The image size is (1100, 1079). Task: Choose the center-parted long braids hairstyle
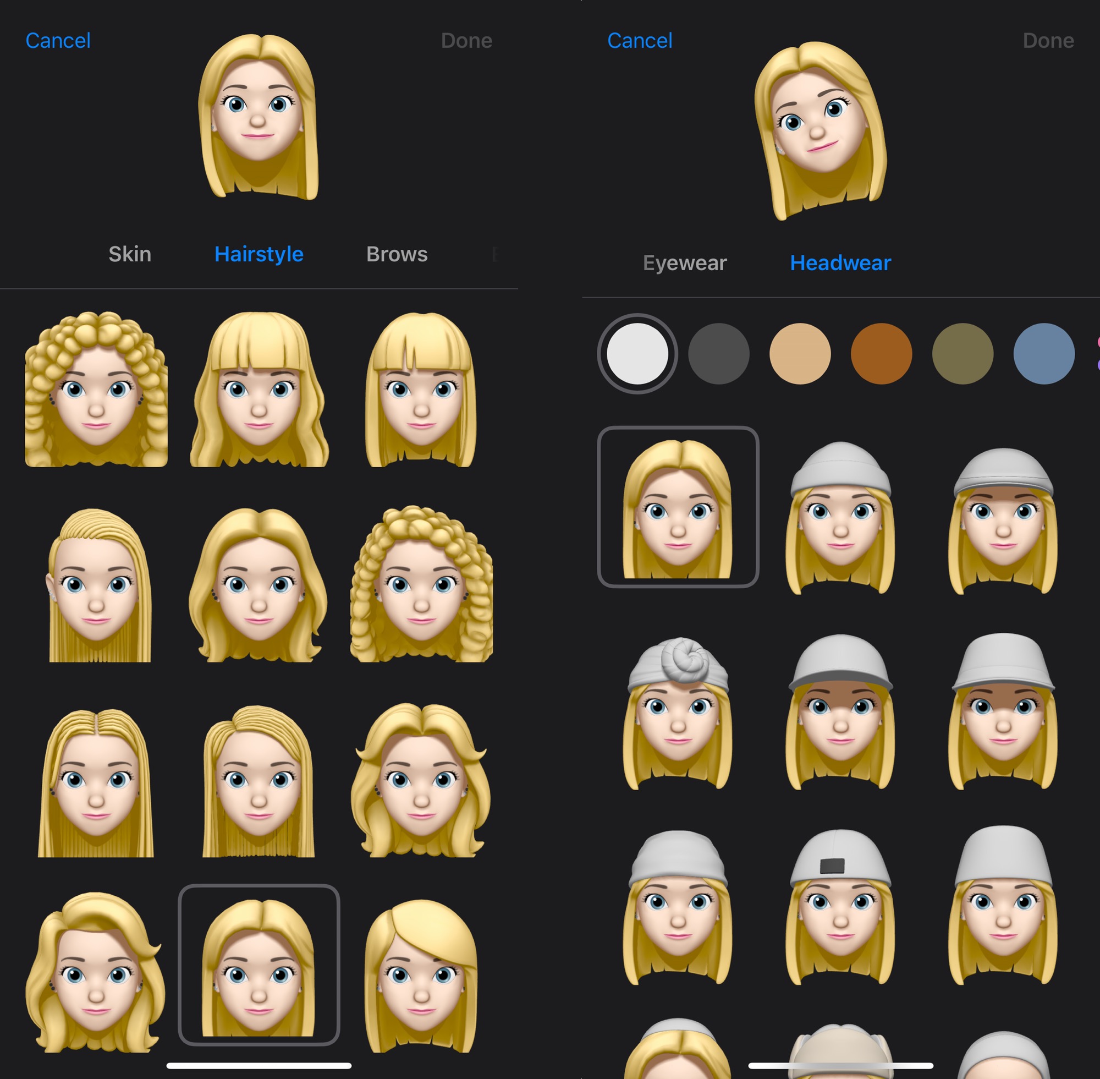coord(96,782)
